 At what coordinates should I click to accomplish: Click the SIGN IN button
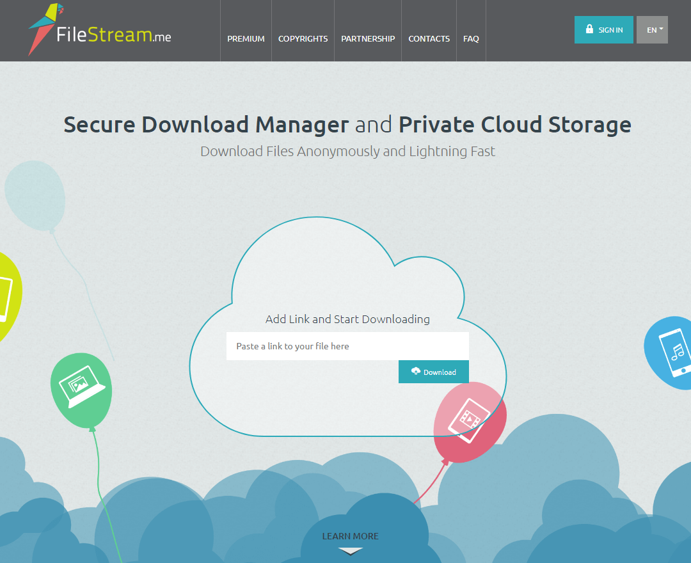(604, 29)
